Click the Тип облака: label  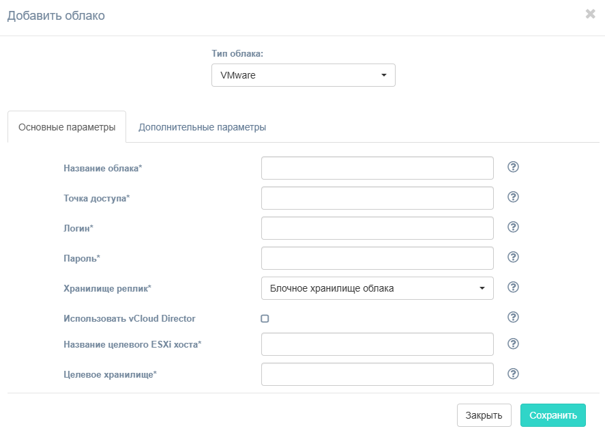(x=237, y=54)
